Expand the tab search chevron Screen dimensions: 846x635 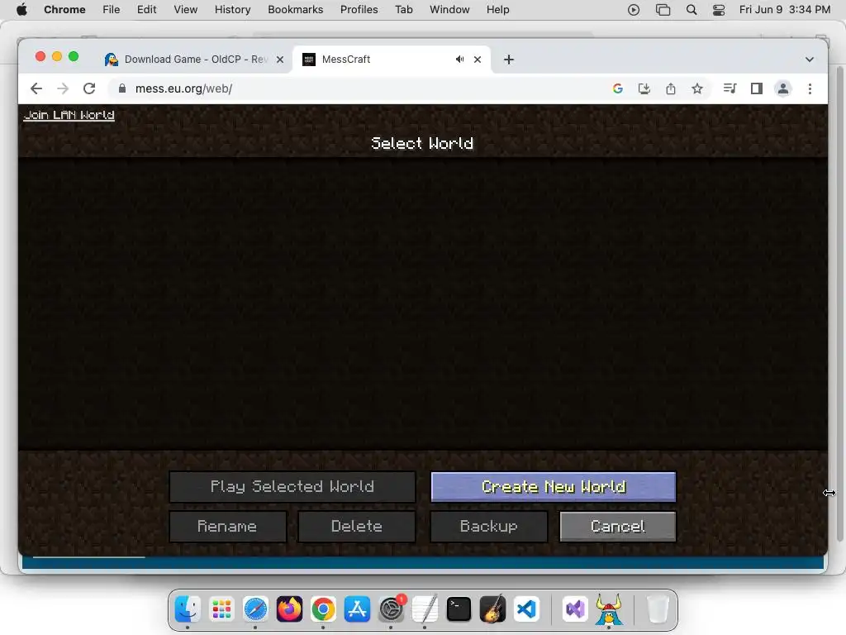click(810, 60)
